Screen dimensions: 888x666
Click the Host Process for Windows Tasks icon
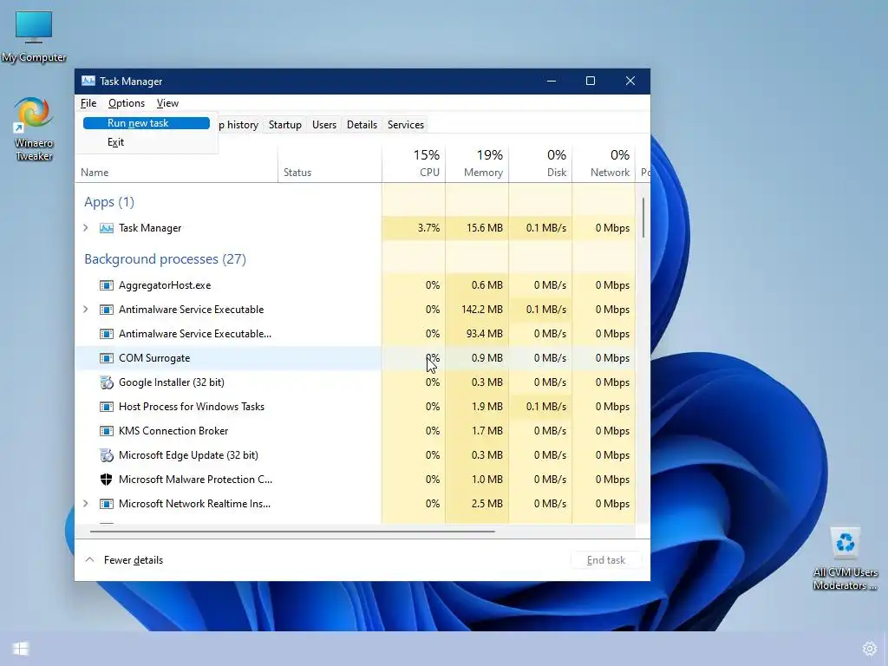(106, 407)
